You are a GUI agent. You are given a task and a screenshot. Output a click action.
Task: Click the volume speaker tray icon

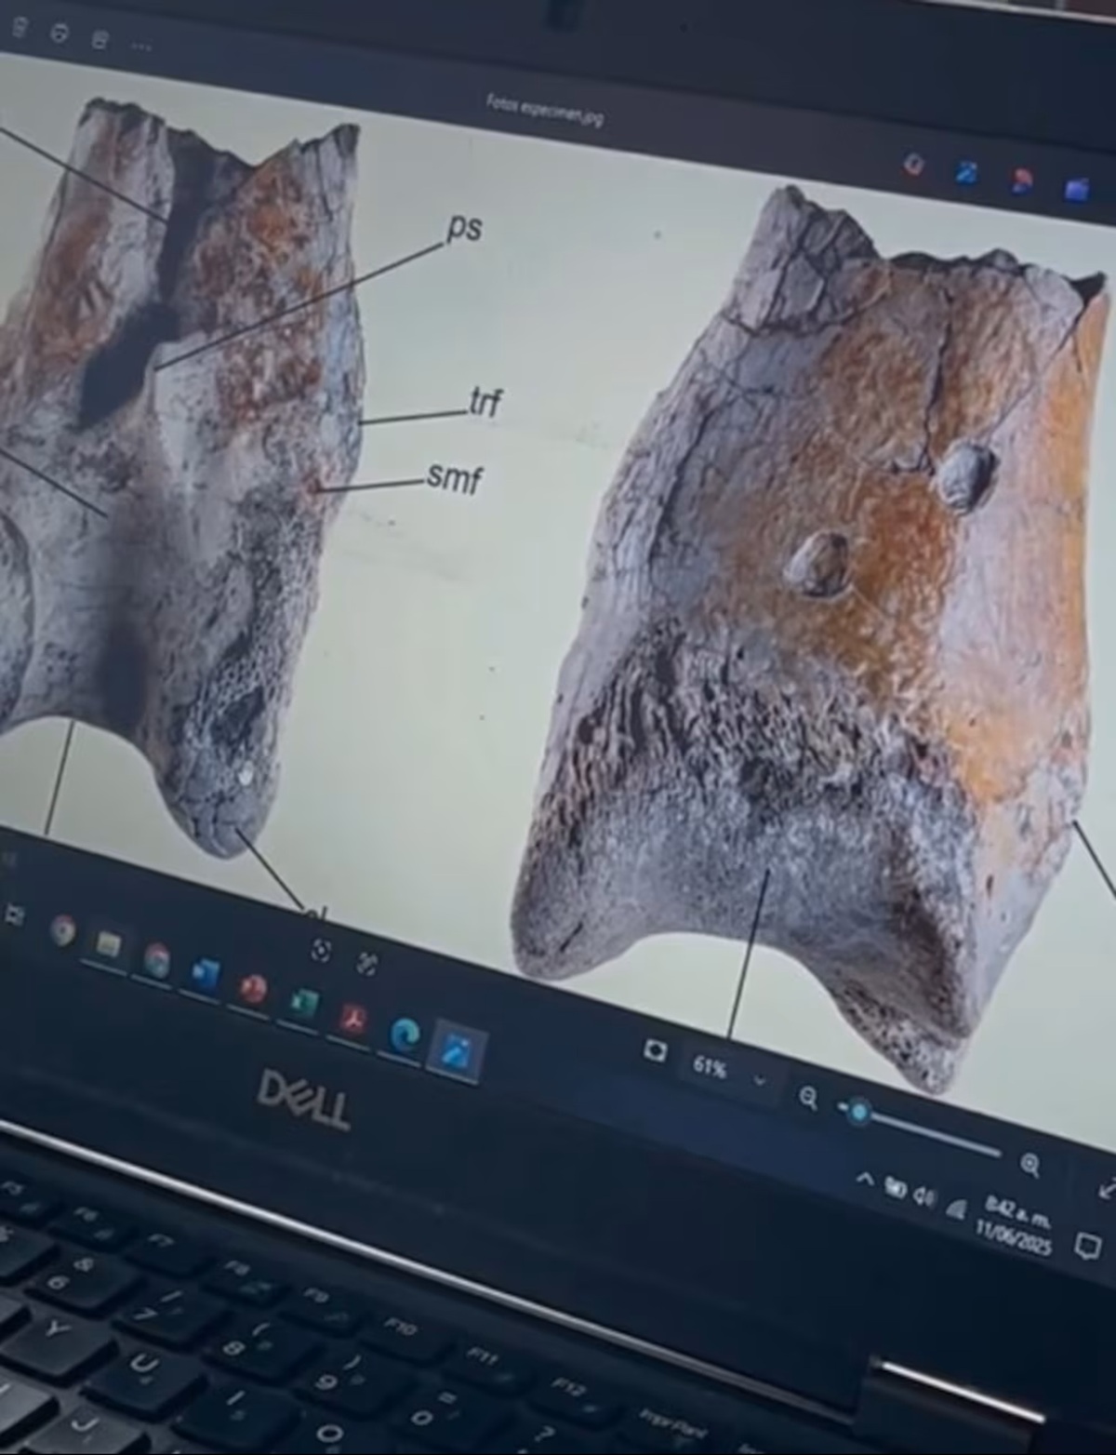[x=924, y=1197]
